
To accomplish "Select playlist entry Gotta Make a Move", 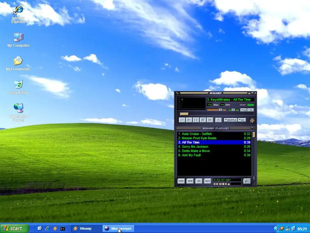I will [214, 151].
